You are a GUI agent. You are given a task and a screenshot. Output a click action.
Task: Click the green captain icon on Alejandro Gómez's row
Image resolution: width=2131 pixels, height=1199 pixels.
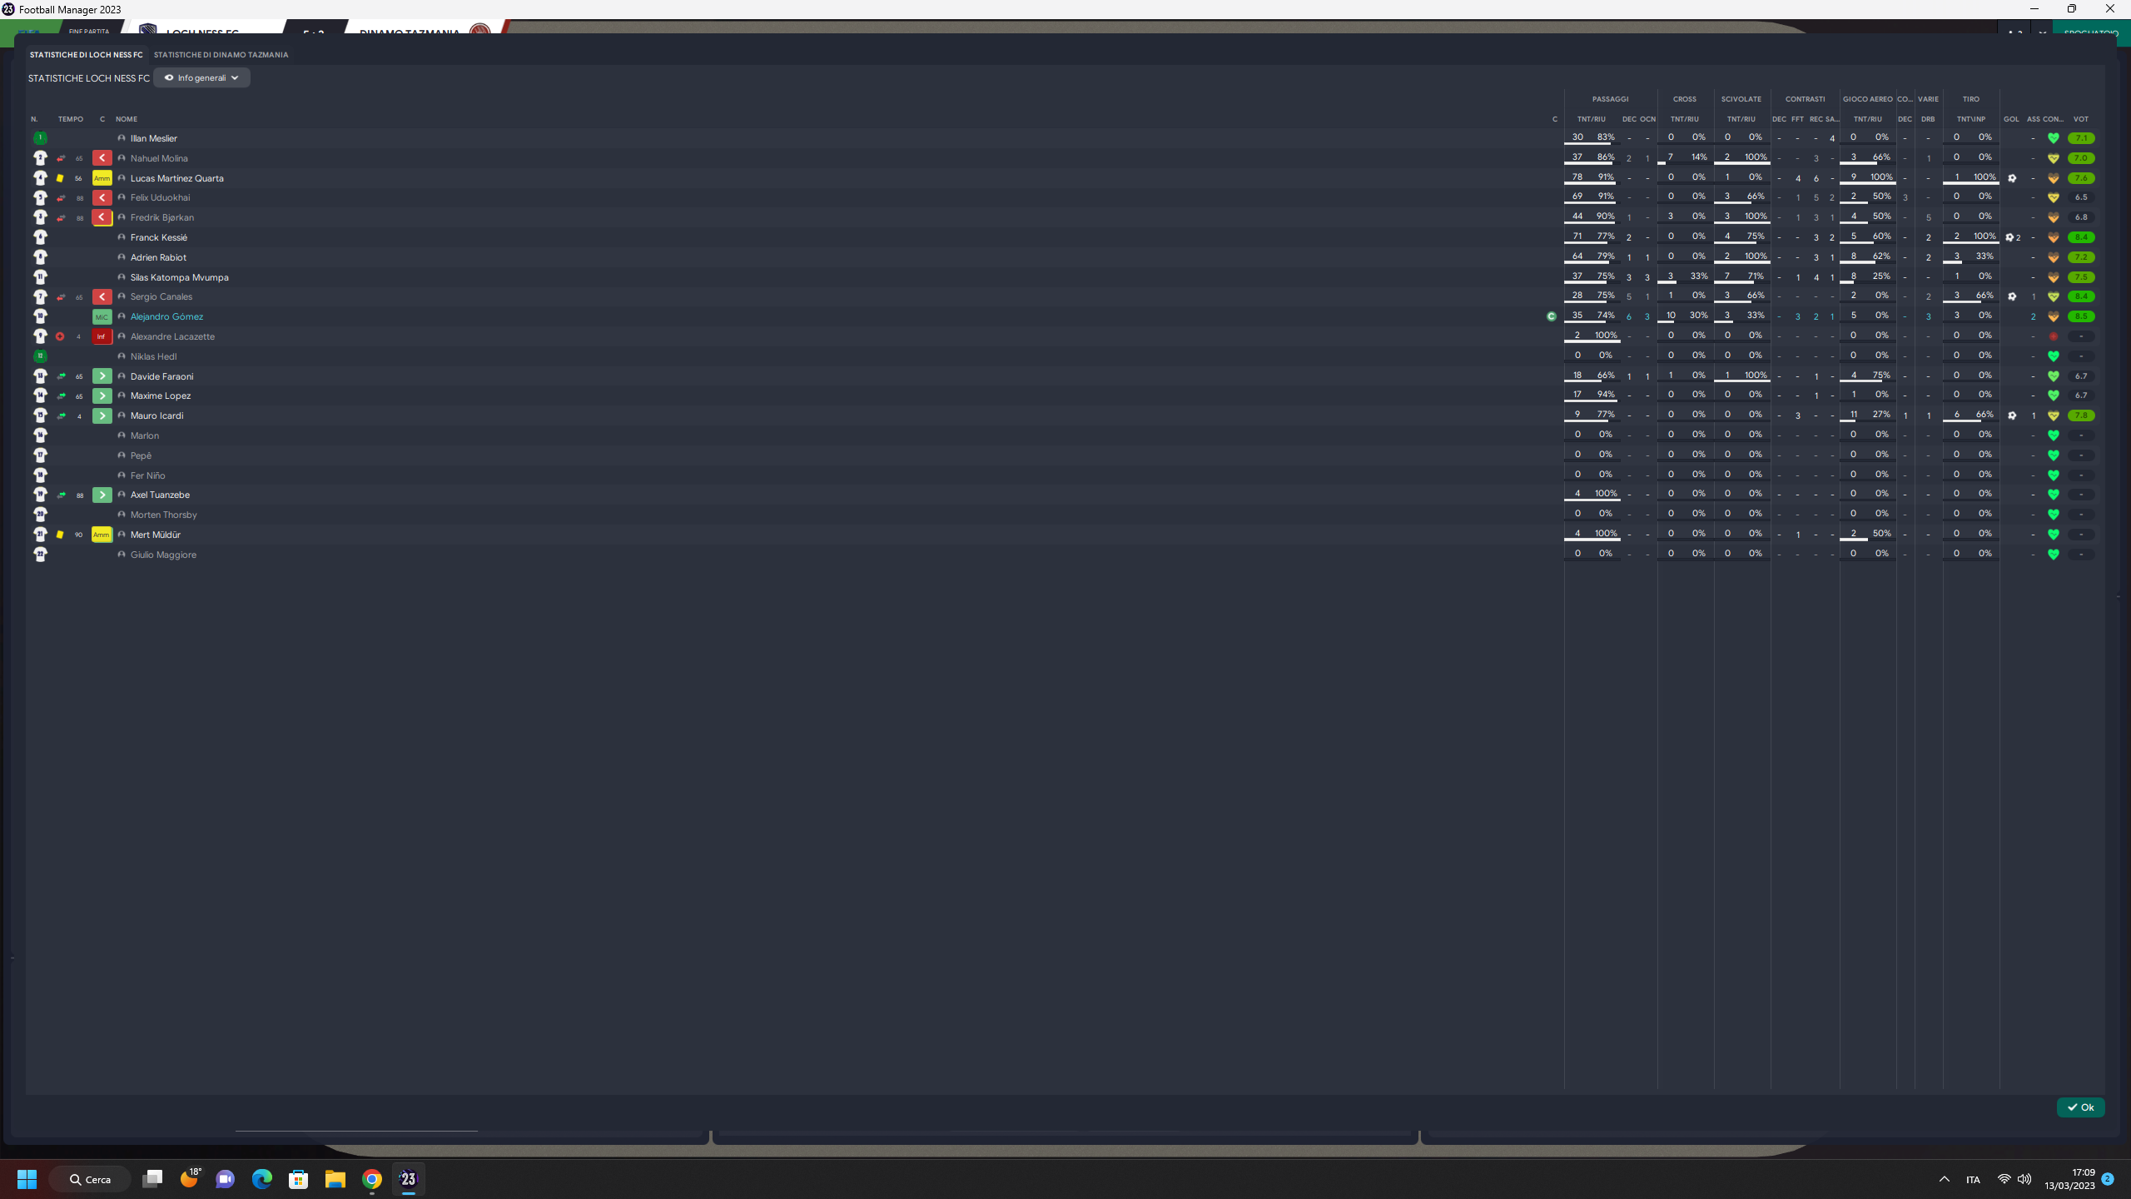tap(1552, 316)
